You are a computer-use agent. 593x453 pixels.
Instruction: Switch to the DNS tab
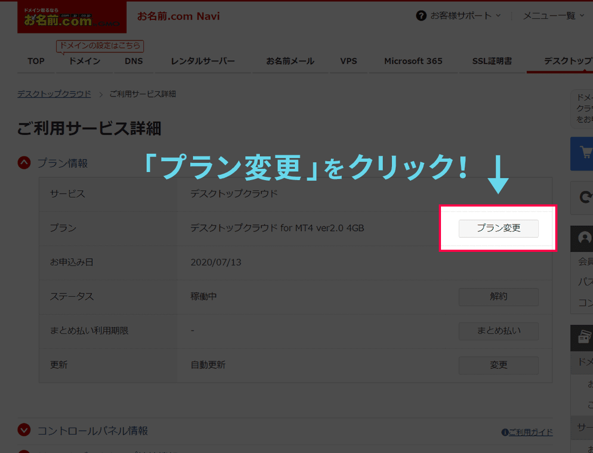(134, 61)
